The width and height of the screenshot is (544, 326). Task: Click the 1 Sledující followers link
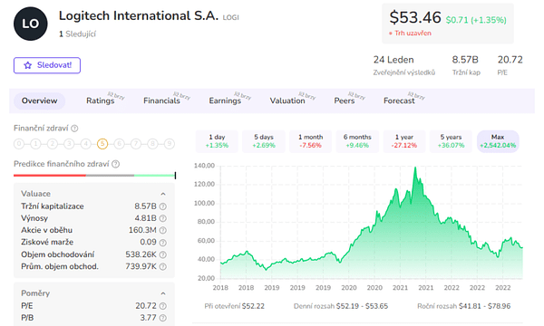(x=77, y=34)
